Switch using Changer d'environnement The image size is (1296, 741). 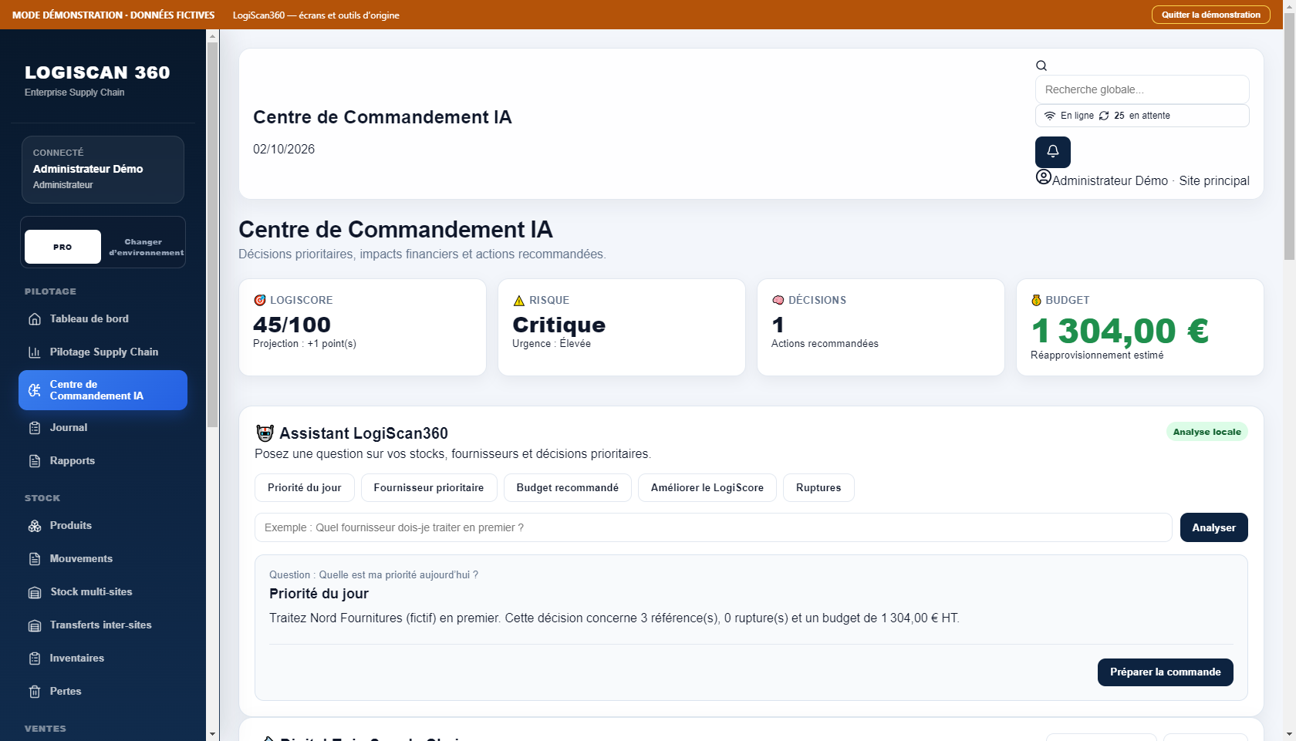(146, 247)
